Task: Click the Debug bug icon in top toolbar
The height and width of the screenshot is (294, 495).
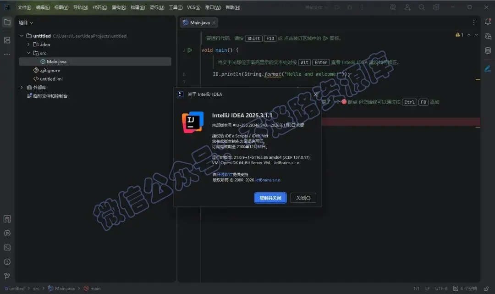Action: point(349,7)
